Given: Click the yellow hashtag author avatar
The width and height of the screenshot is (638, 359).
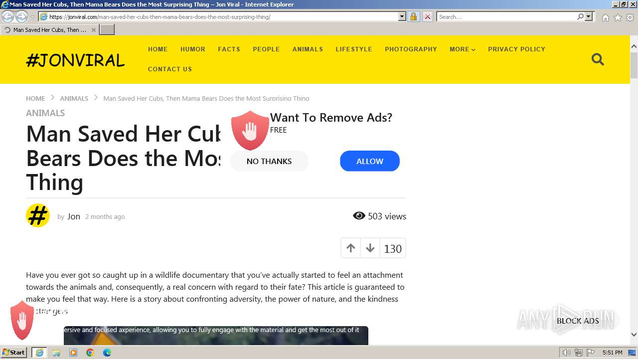Looking at the screenshot, I should coord(38,216).
